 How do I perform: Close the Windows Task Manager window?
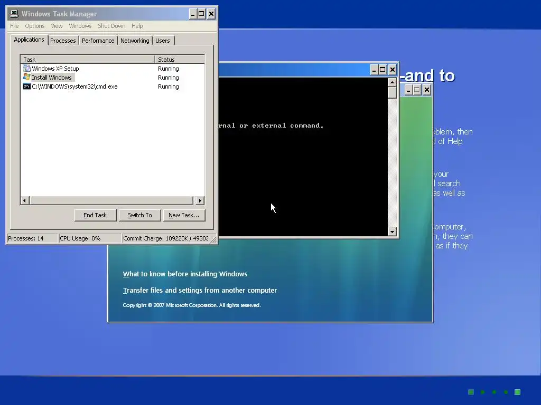[211, 14]
